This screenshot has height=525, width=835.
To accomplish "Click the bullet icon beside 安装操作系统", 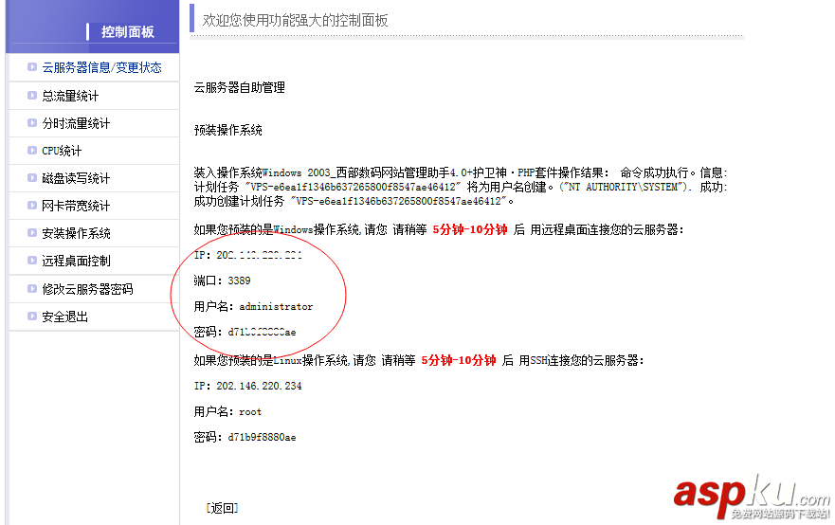I will coord(32,233).
